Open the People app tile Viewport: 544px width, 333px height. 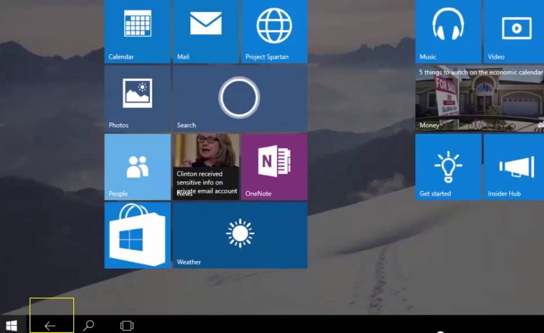(x=137, y=166)
